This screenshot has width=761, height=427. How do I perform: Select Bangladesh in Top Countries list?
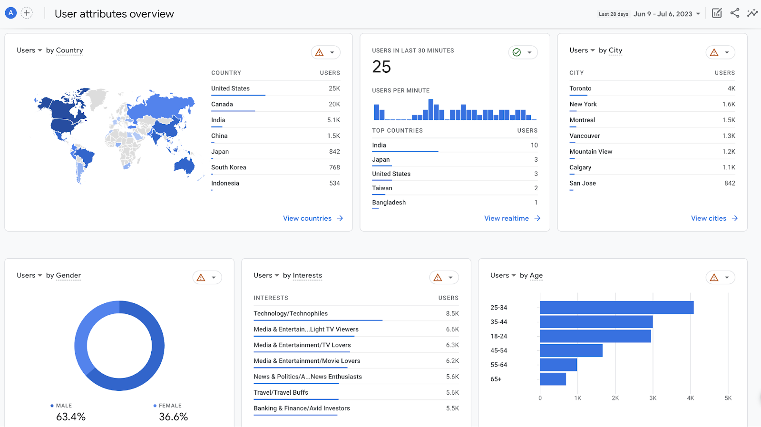pyautogui.click(x=455, y=203)
